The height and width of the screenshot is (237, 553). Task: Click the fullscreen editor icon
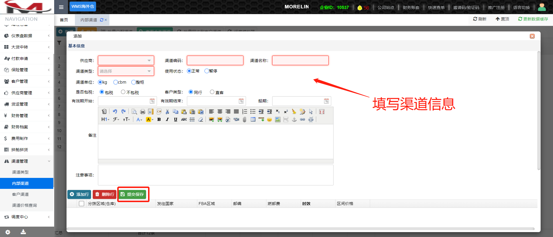(x=322, y=112)
